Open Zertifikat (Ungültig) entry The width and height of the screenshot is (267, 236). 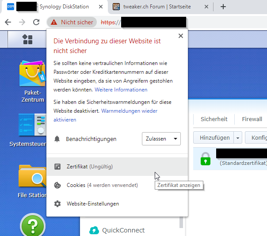coord(90,167)
